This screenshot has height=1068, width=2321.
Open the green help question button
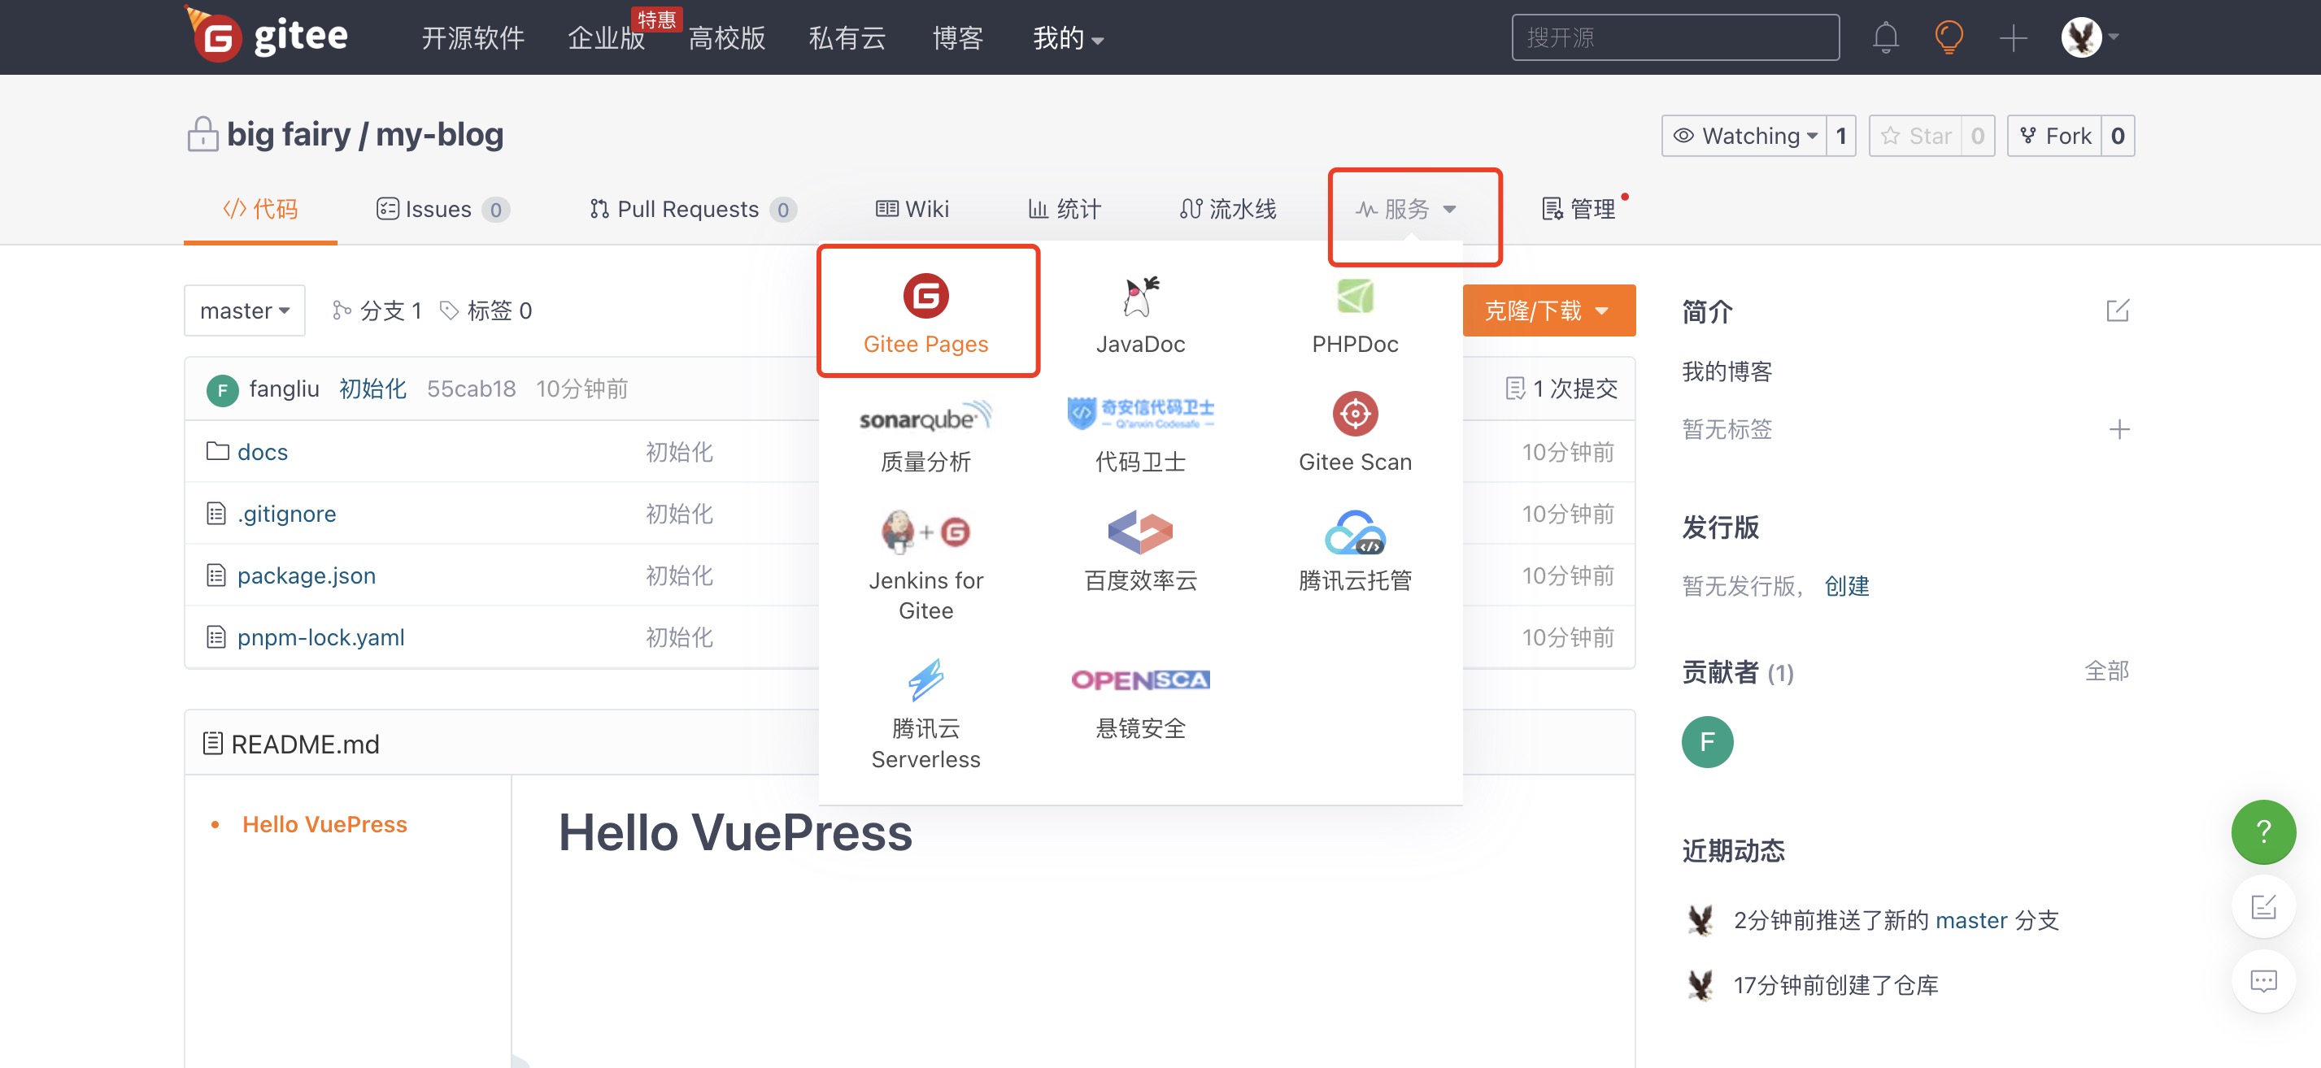[x=2262, y=831]
